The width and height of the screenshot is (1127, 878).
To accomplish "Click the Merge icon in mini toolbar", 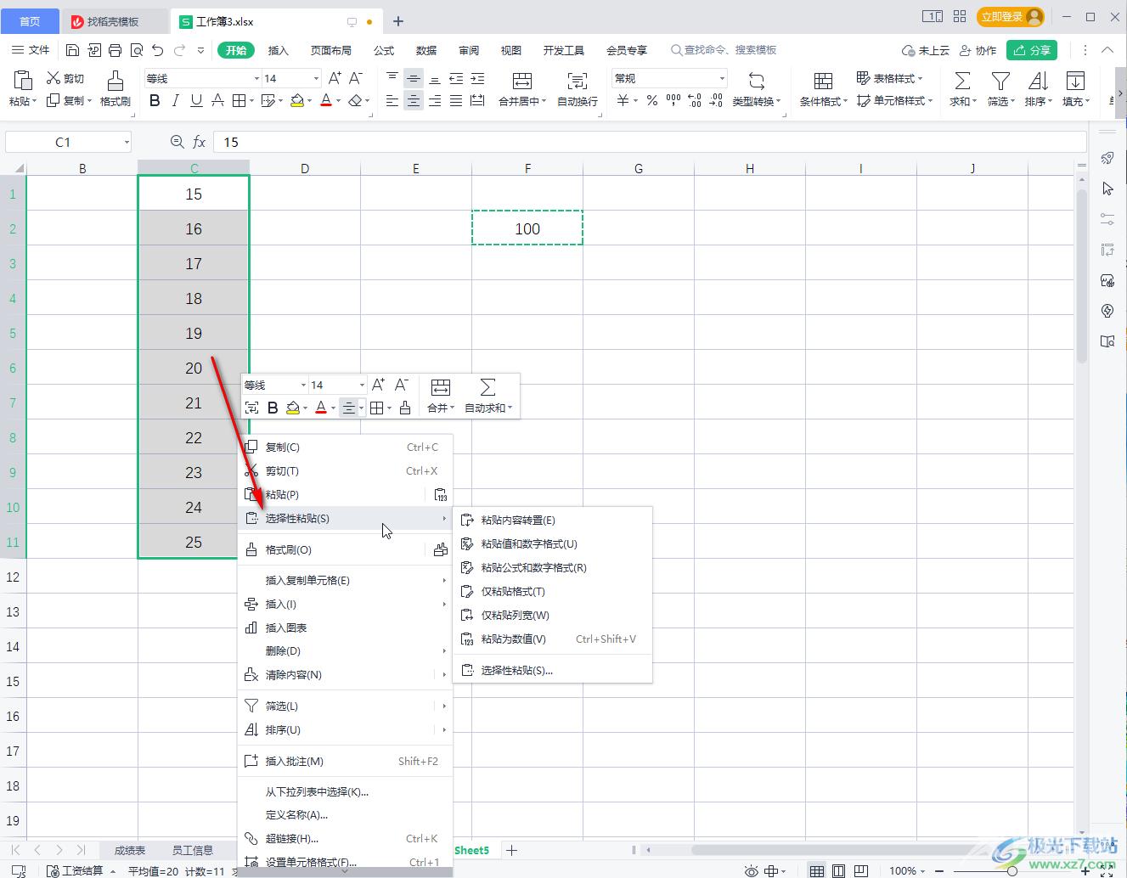I will click(x=440, y=387).
